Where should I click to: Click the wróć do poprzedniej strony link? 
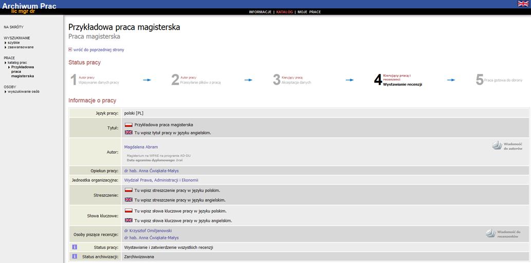click(x=99, y=50)
